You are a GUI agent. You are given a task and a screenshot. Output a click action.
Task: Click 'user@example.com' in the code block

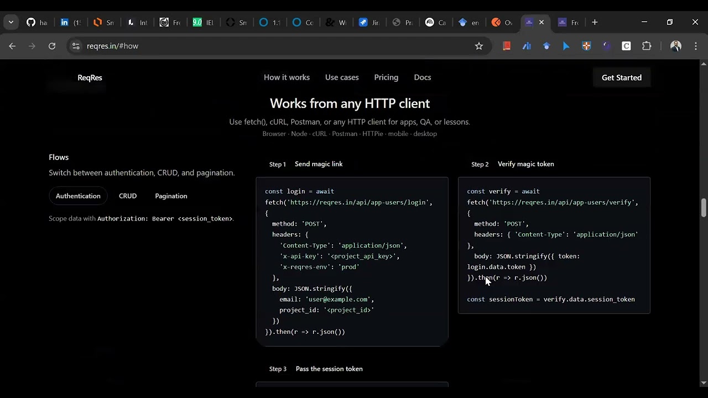(338, 299)
